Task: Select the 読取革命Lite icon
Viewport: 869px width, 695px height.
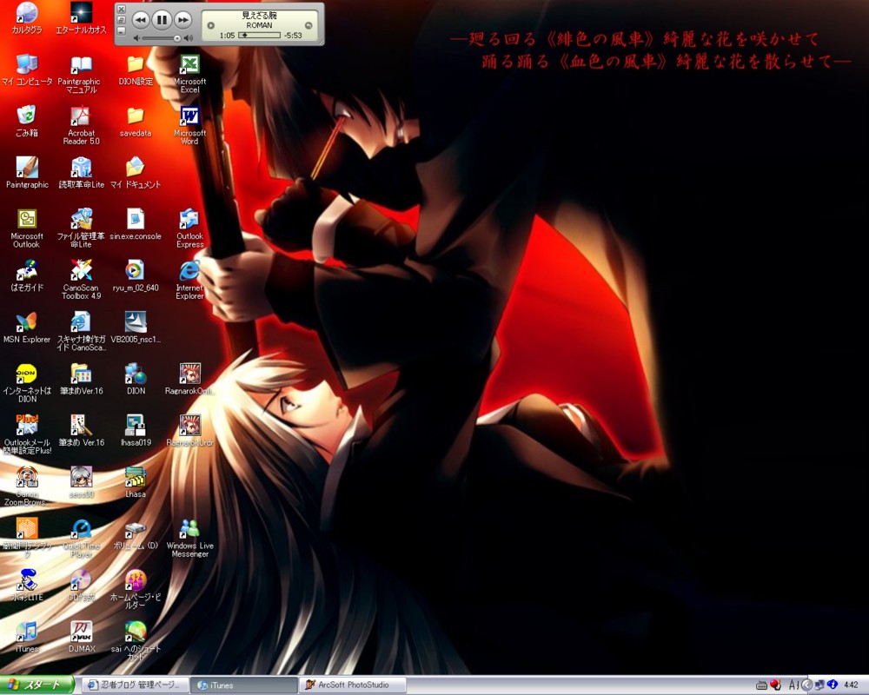Action: [82, 173]
